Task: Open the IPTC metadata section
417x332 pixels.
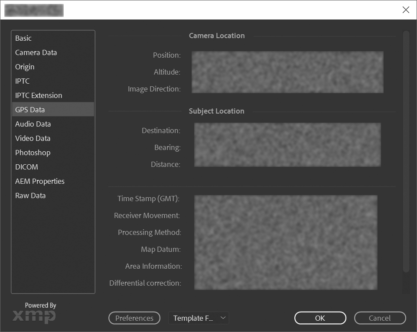Action: [23, 81]
